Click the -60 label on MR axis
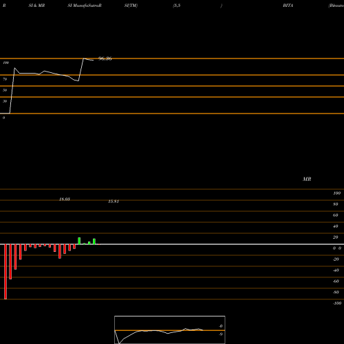The image size is (344, 344). (336, 281)
